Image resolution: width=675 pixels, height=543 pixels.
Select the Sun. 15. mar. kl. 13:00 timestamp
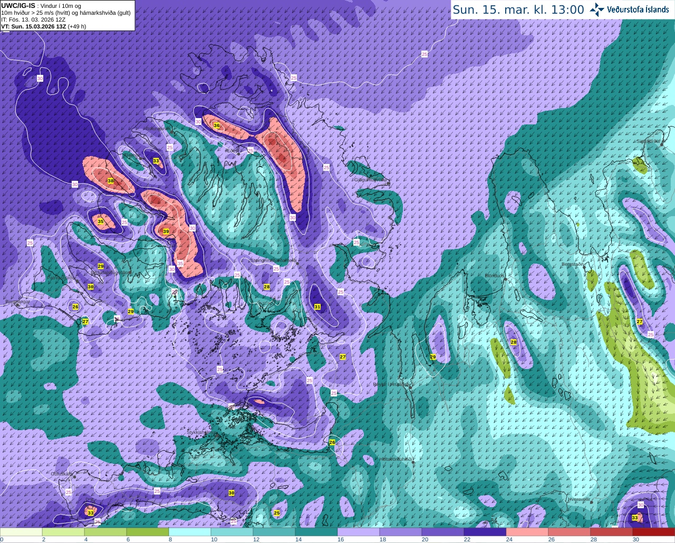(x=518, y=9)
